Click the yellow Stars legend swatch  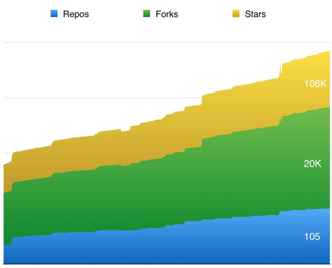click(x=236, y=14)
